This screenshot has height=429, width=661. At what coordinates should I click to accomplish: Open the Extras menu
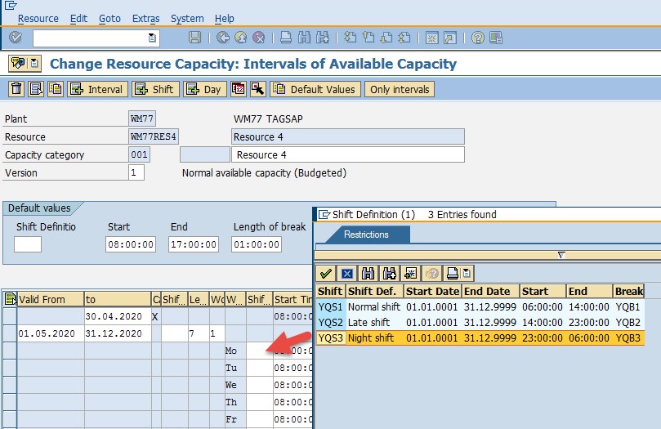click(x=146, y=19)
